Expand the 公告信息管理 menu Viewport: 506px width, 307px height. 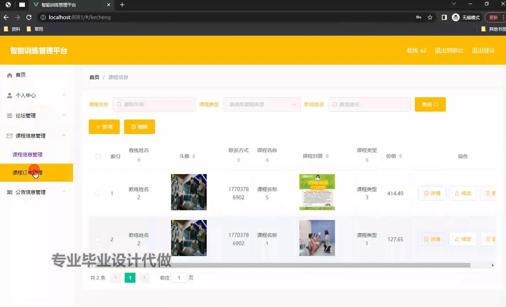(37, 192)
